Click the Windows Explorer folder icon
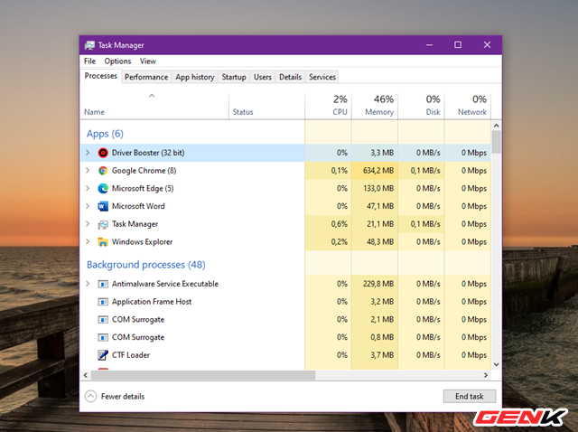Viewport: 578px width, 432px height. (x=103, y=241)
